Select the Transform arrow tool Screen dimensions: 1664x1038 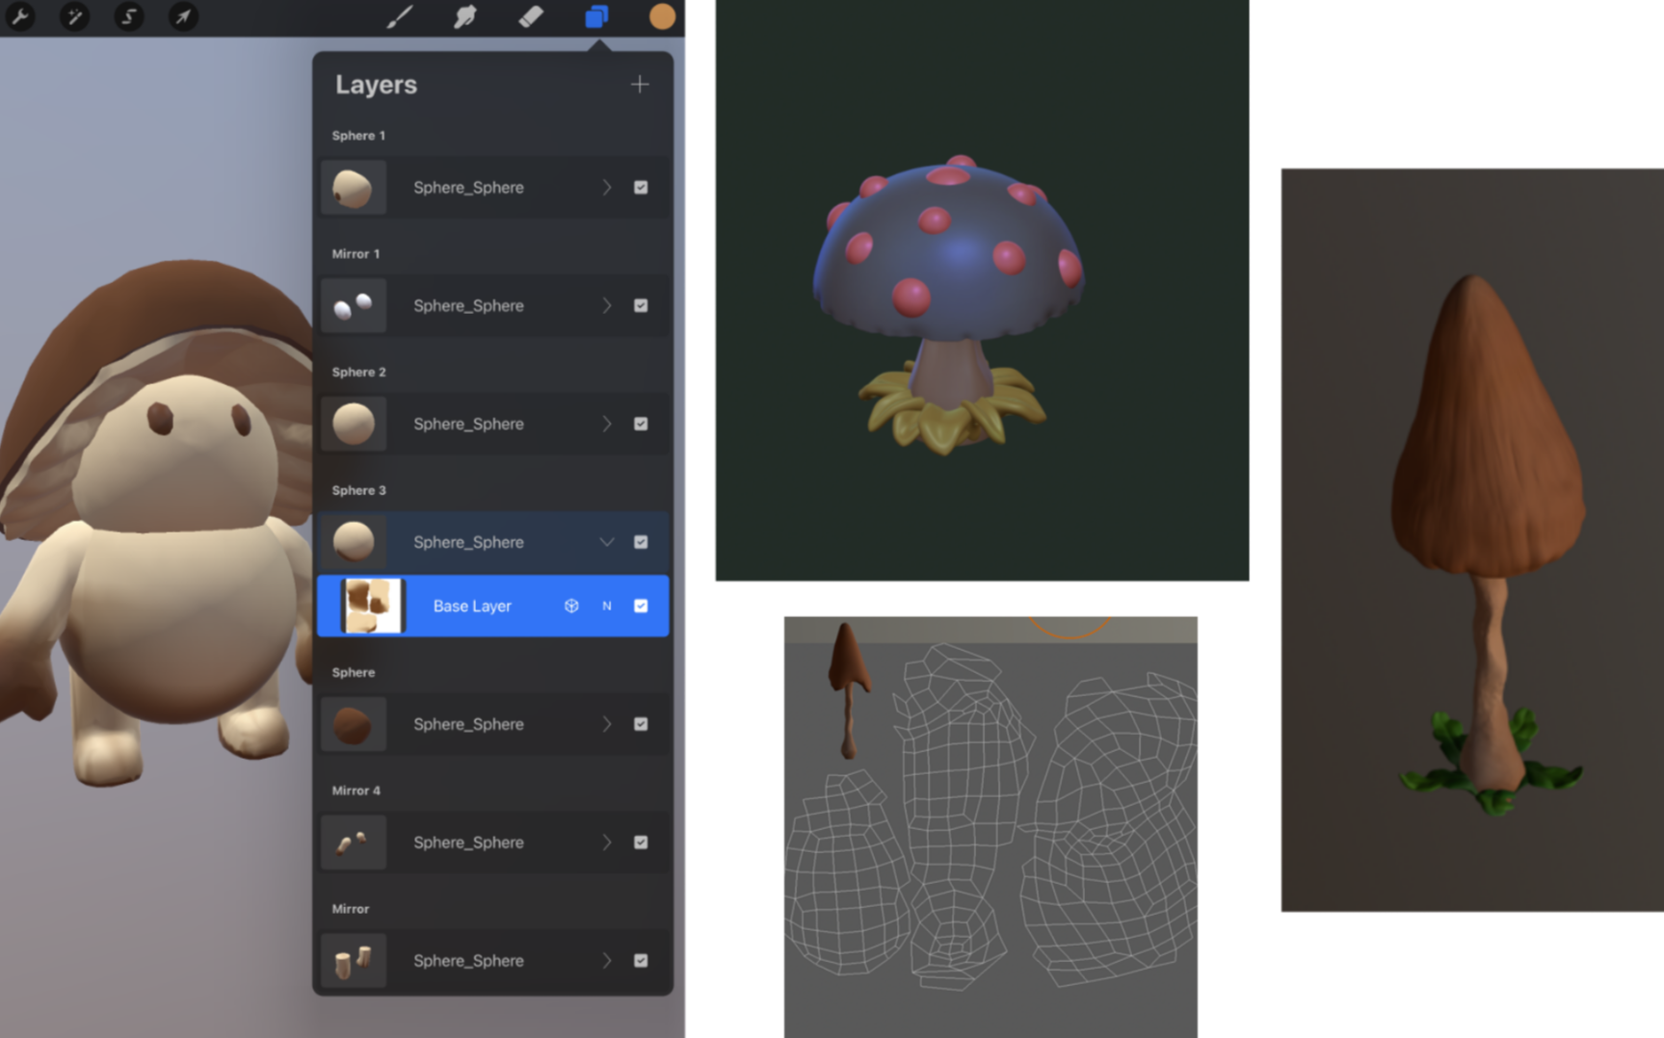pyautogui.click(x=183, y=16)
